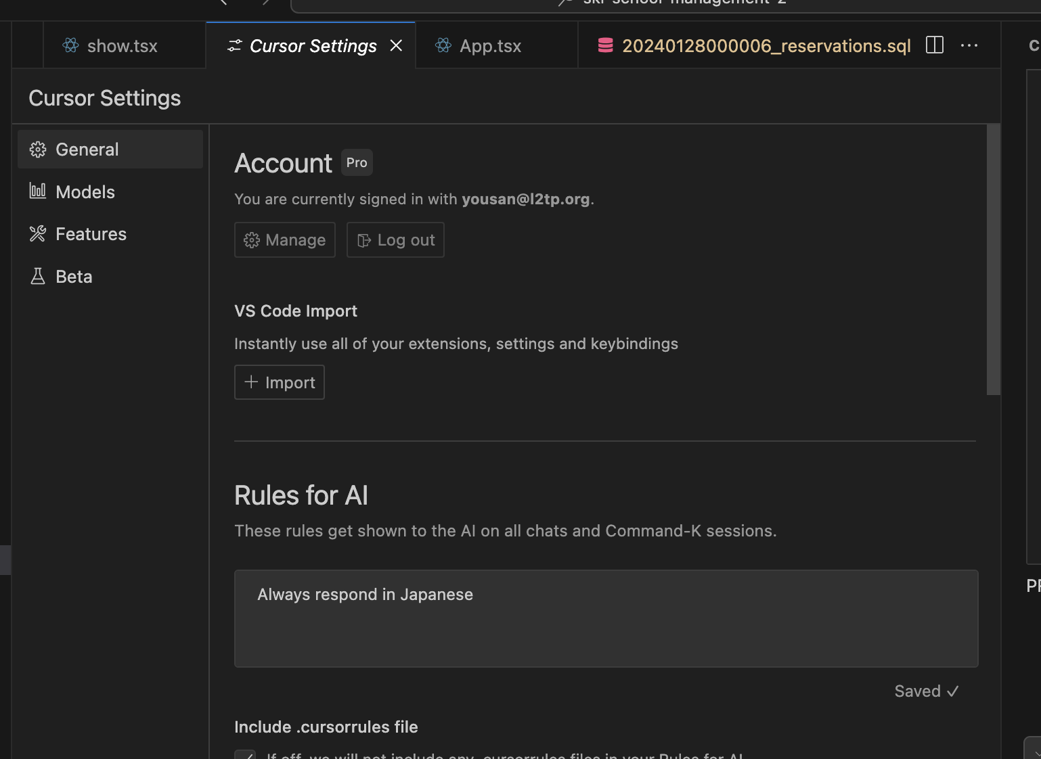Click the database icon on the reservations.sql tab
This screenshot has width=1041, height=759.
[x=605, y=45]
